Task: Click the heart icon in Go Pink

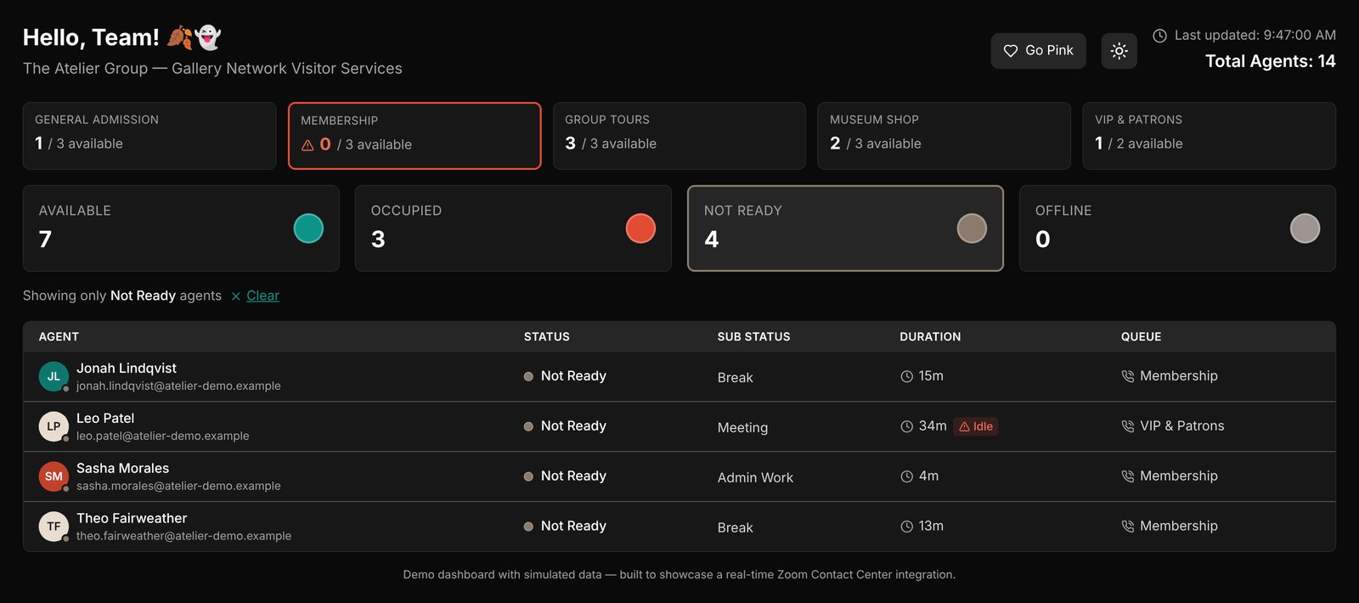Action: (x=1011, y=51)
